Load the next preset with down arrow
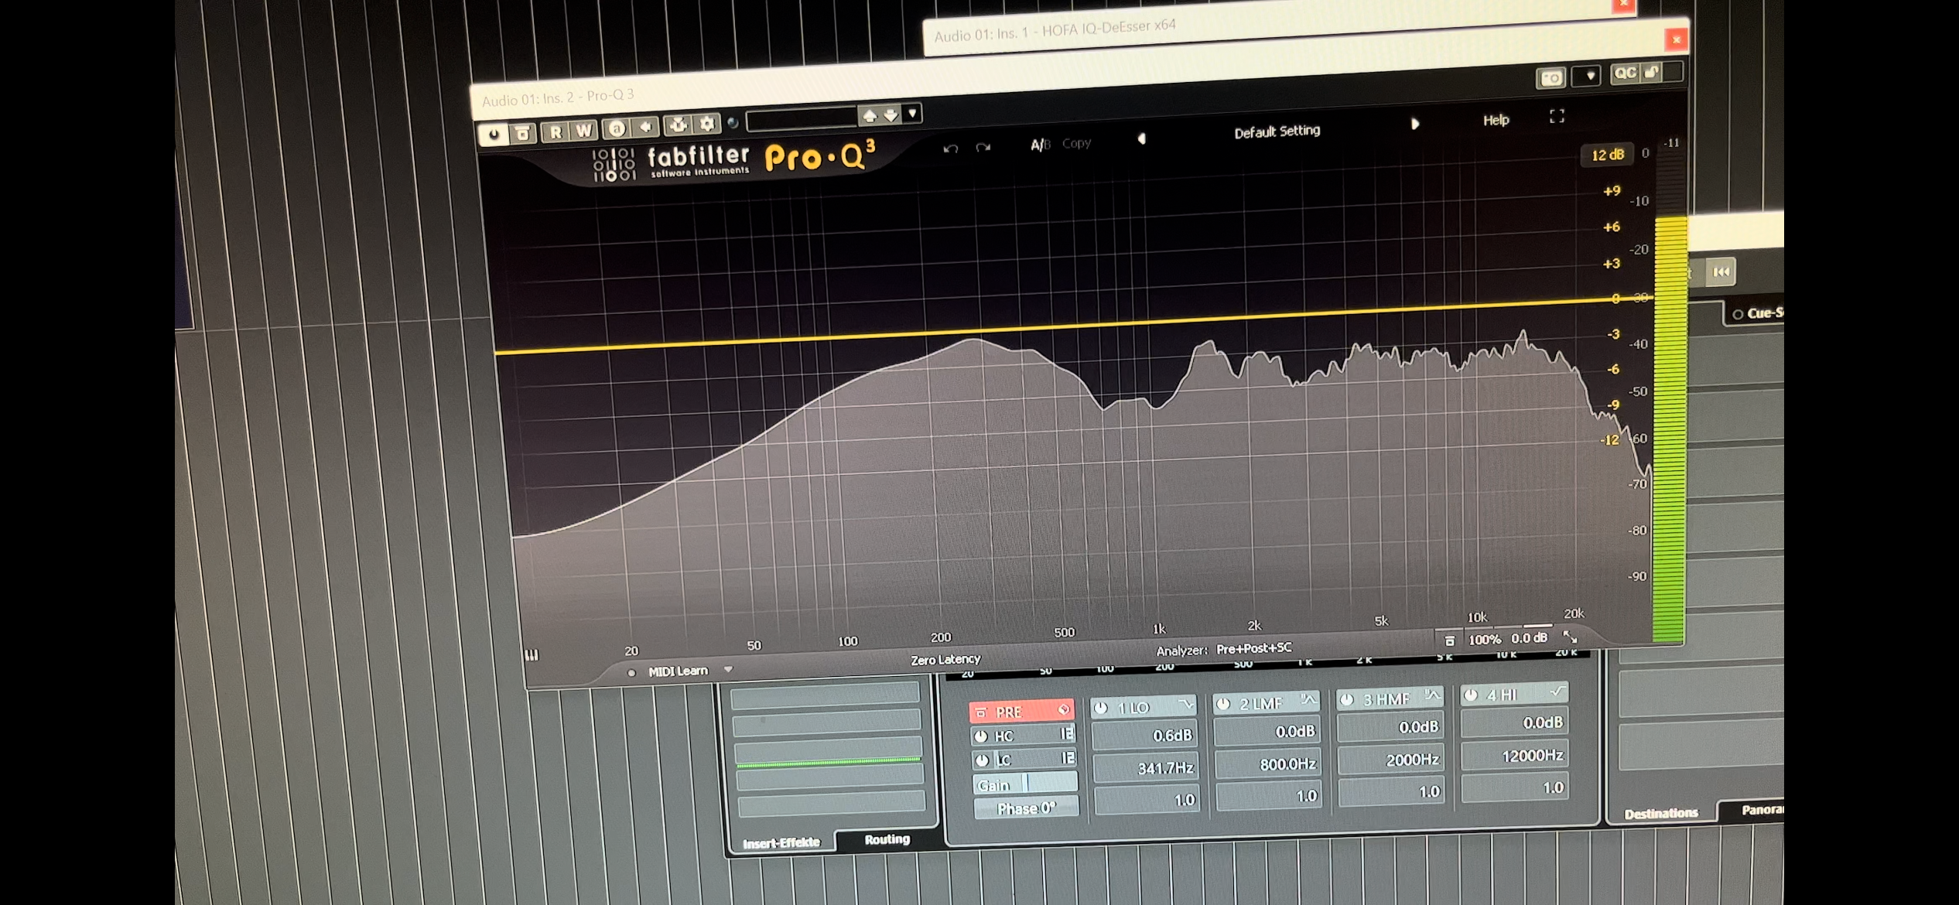Screen dimensions: 1959x905 891,115
